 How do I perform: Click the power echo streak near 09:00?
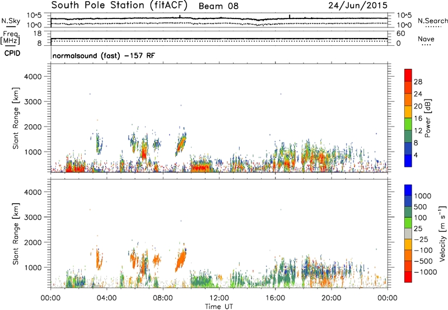coord(181,144)
